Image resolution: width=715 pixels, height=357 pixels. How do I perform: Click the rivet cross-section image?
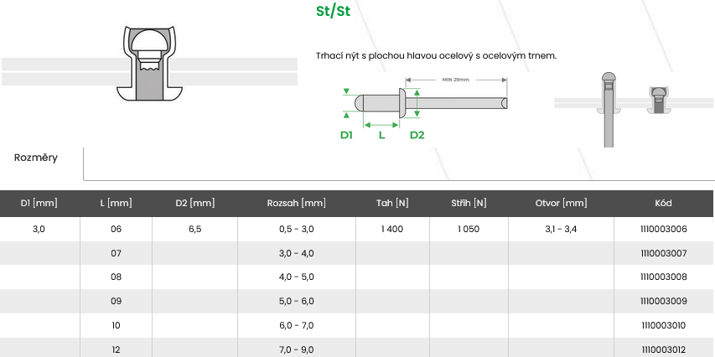tap(151, 64)
